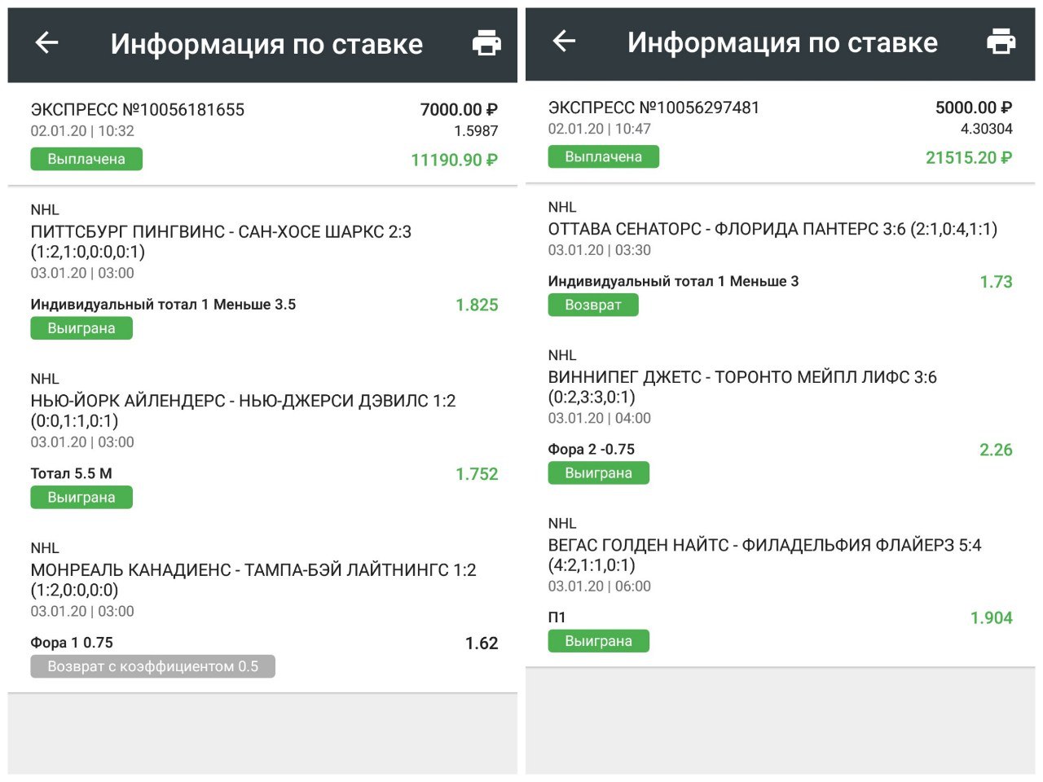The image size is (1043, 782).
Task: Tap the 2.26 odds value
Action: [x=996, y=450]
